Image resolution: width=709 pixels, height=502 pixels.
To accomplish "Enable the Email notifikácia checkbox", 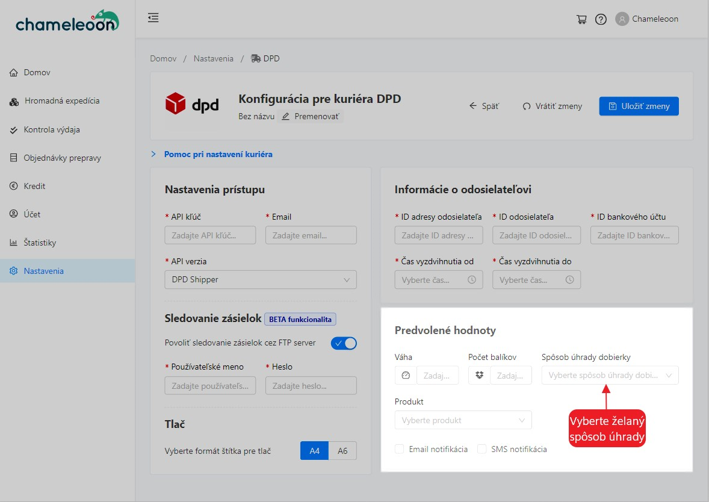I will pos(400,449).
